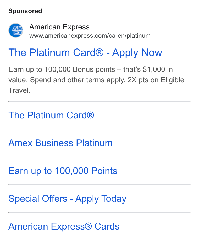Visit the Amex Business Platinum link
Viewport: 199px width, 240px height.
pos(60,143)
